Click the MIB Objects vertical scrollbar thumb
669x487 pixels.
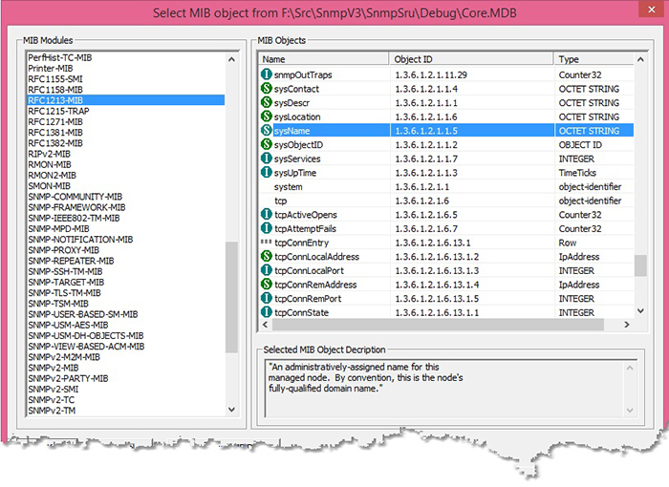coord(640,265)
